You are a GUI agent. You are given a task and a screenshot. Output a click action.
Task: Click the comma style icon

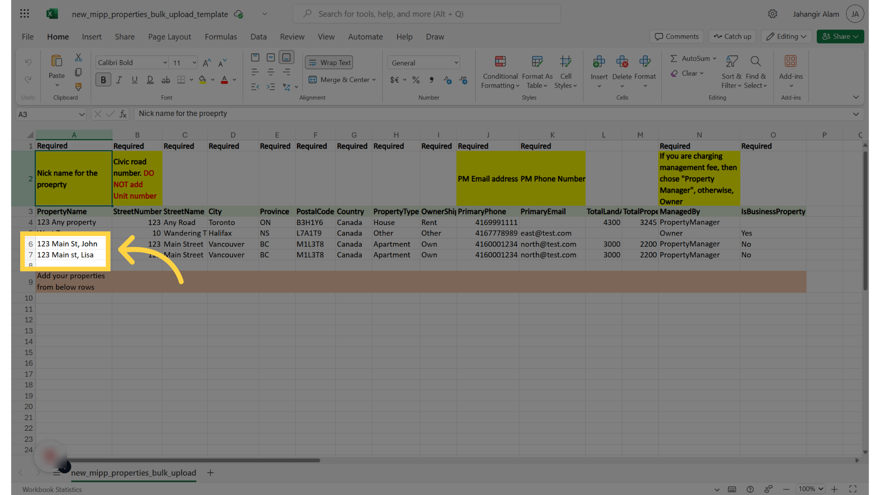click(431, 80)
